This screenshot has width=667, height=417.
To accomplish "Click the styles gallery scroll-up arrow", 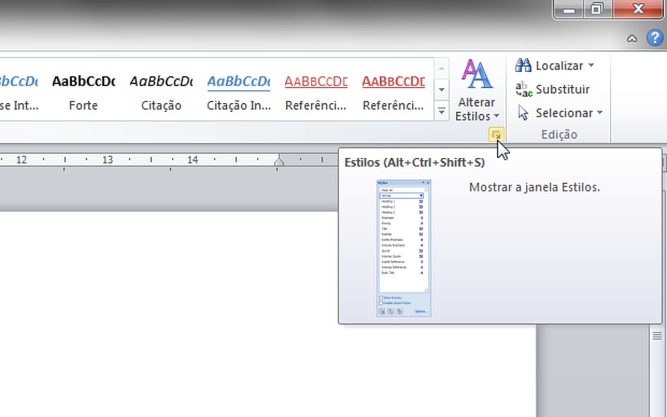I will [x=441, y=67].
